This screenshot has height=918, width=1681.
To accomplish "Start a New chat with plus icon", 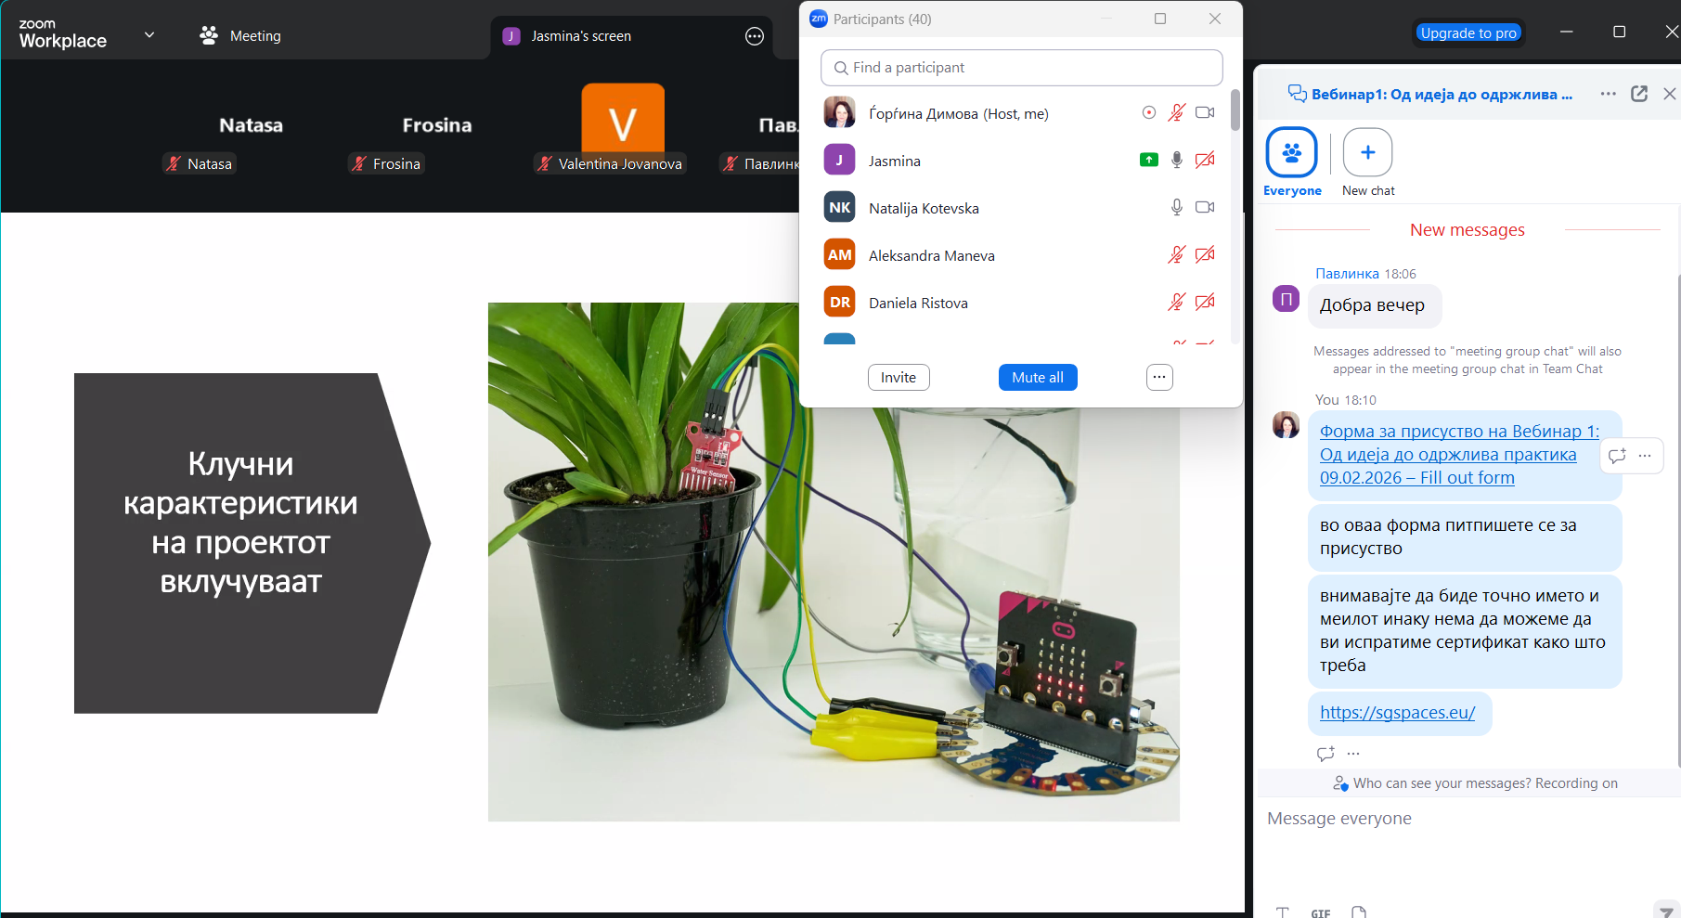I will coord(1367,153).
